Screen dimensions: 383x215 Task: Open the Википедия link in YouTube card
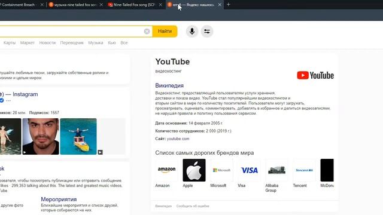tap(169, 85)
